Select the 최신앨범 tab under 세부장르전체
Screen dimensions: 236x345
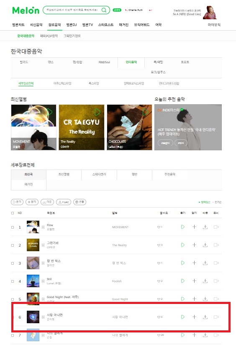pos(64,174)
